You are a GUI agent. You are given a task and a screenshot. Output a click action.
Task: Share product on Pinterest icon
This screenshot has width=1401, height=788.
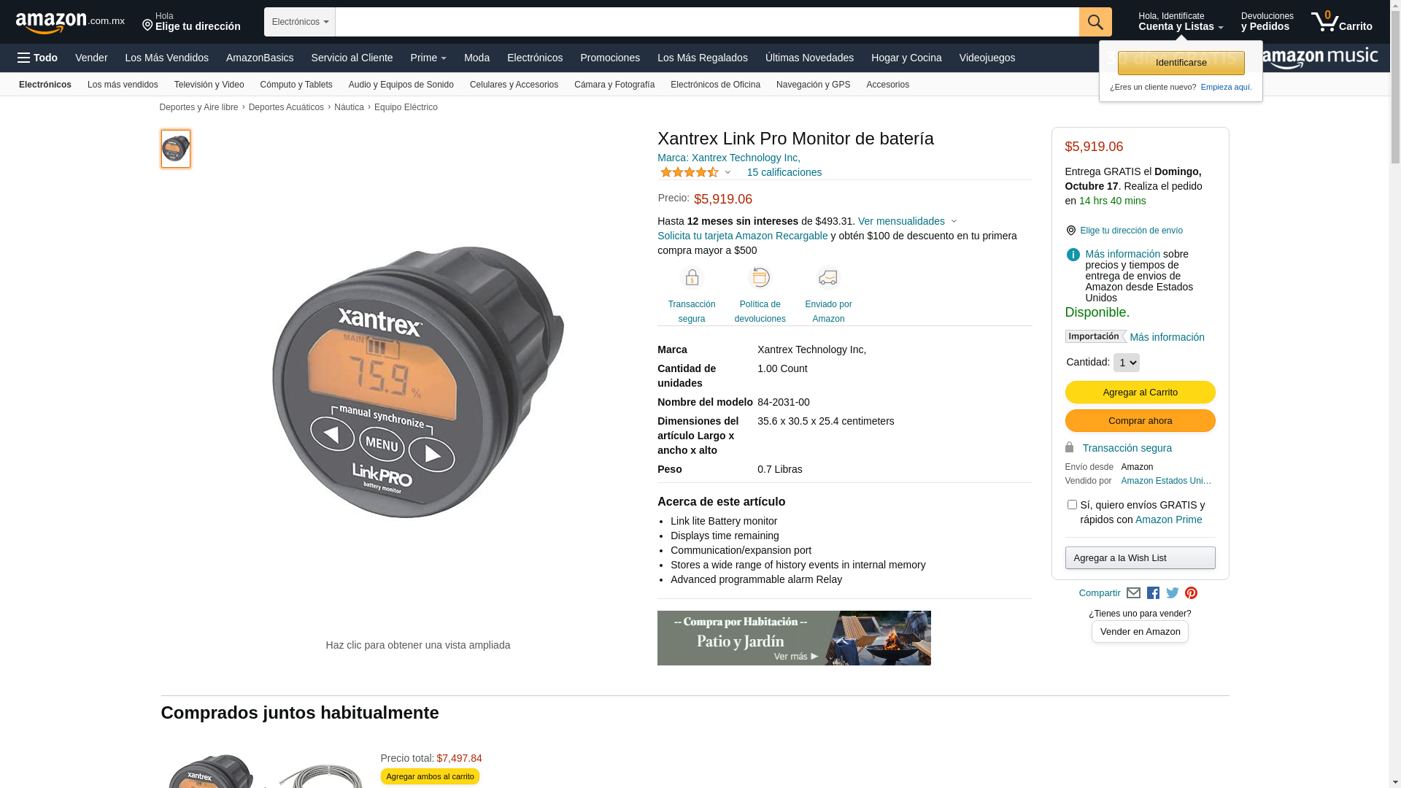(x=1192, y=593)
